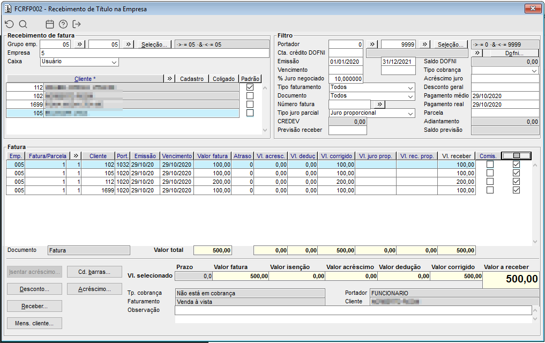
Task: Click the Fatura grid vertical scrollbar down arrow
Action: [x=535, y=242]
